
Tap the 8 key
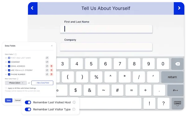[x=134, y=64]
